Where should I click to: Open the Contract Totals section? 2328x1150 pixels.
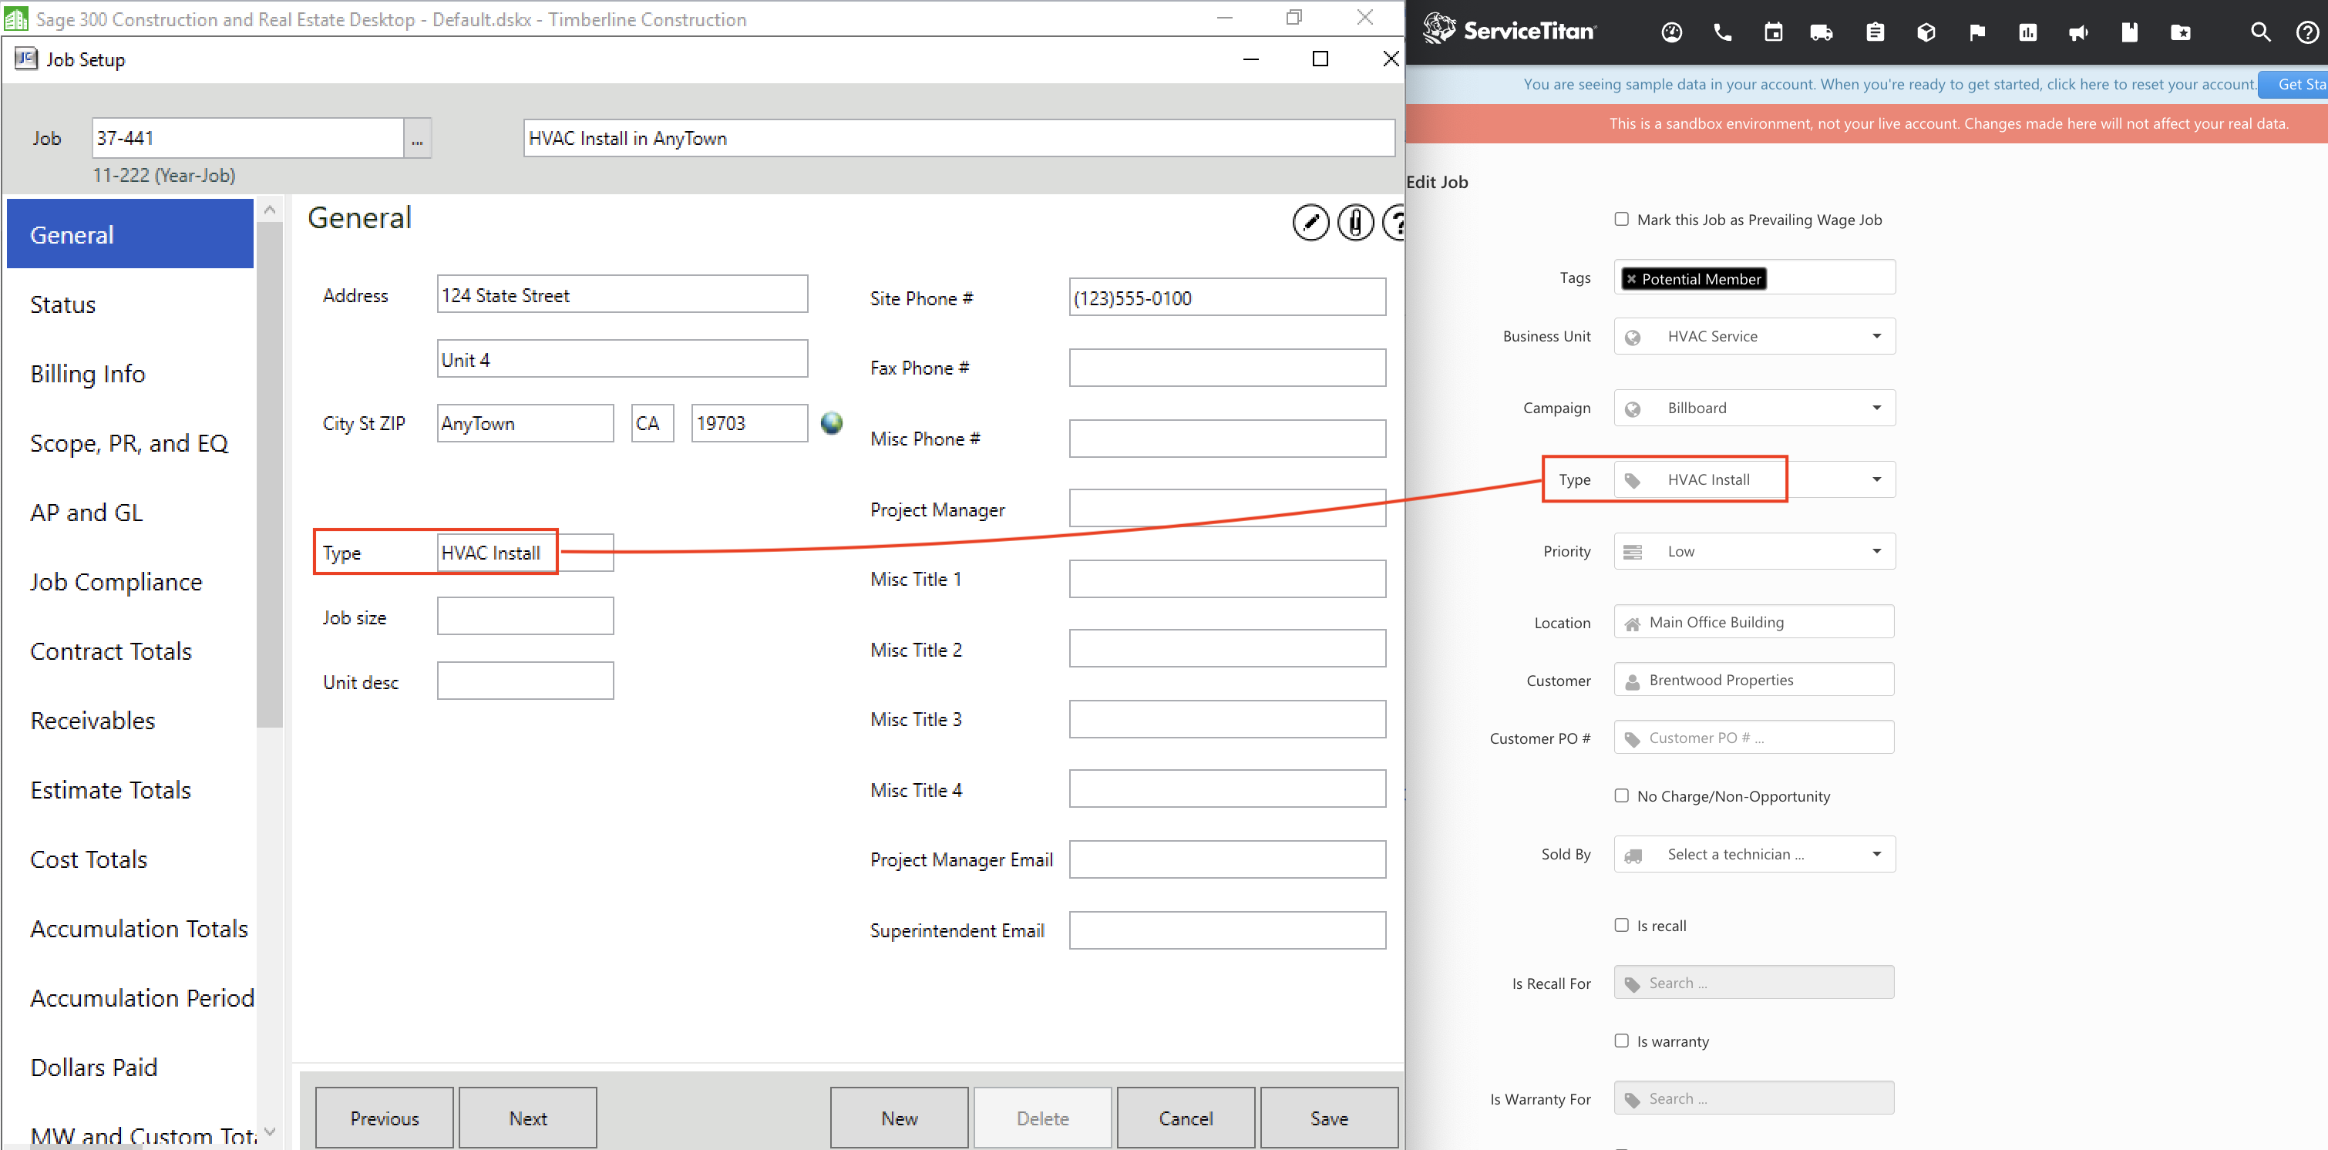130,651
